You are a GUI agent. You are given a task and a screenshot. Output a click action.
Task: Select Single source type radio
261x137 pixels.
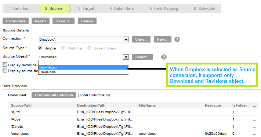coord(40,48)
